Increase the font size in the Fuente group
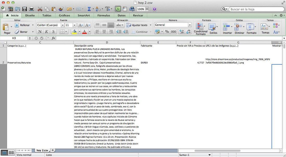The image size is (286, 157). click(80, 25)
